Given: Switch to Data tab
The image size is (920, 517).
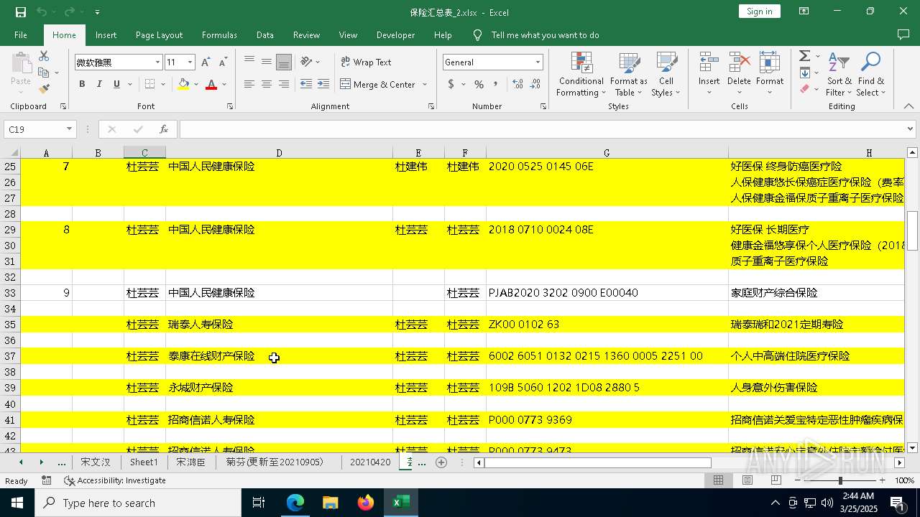Looking at the screenshot, I should 265,35.
